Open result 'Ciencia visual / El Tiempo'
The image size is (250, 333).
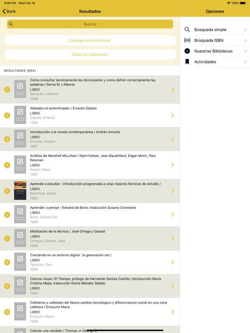pos(90,286)
